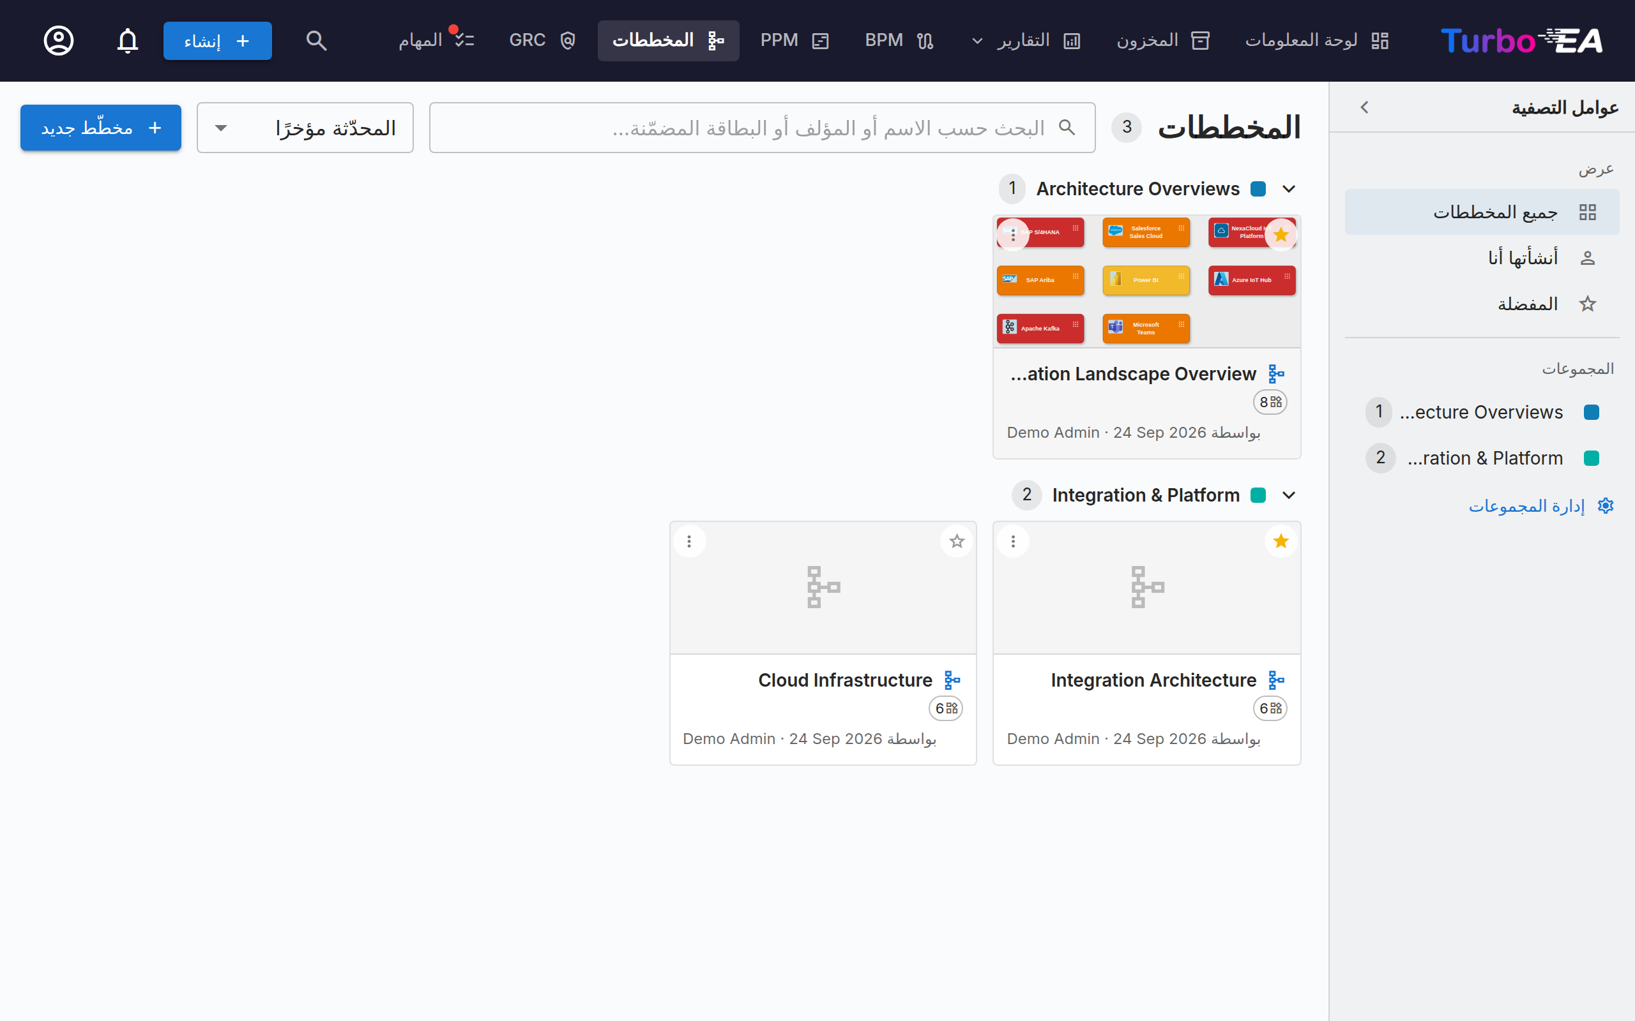The image size is (1635, 1021).
Task: Open the Cloud Infrastructure diagram title
Action: [844, 680]
